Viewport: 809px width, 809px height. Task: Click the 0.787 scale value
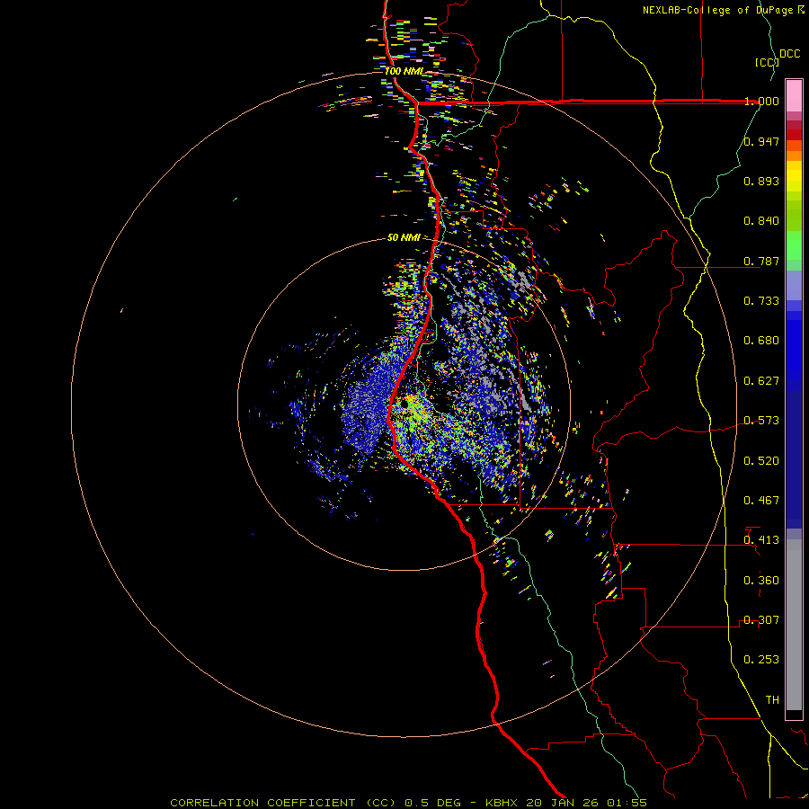761,261
